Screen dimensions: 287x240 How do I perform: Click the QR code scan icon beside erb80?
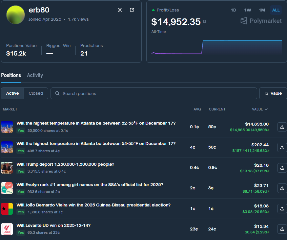120,10
